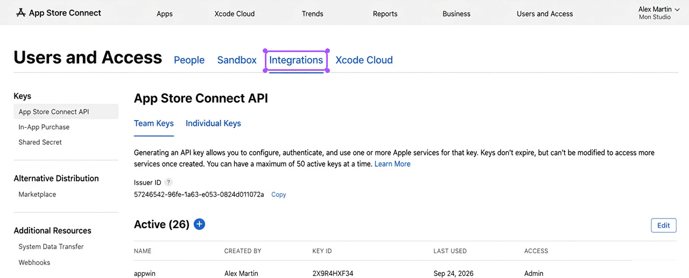Switch to the Individual Keys tab
689x278 pixels.
[213, 123]
